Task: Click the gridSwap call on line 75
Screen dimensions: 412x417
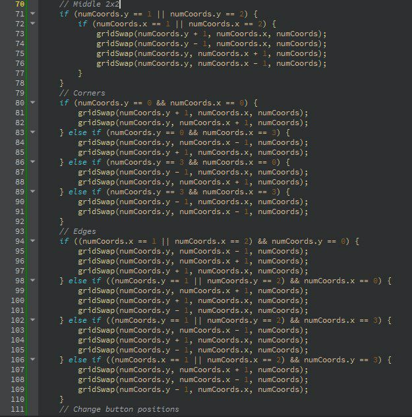Action: (212, 53)
